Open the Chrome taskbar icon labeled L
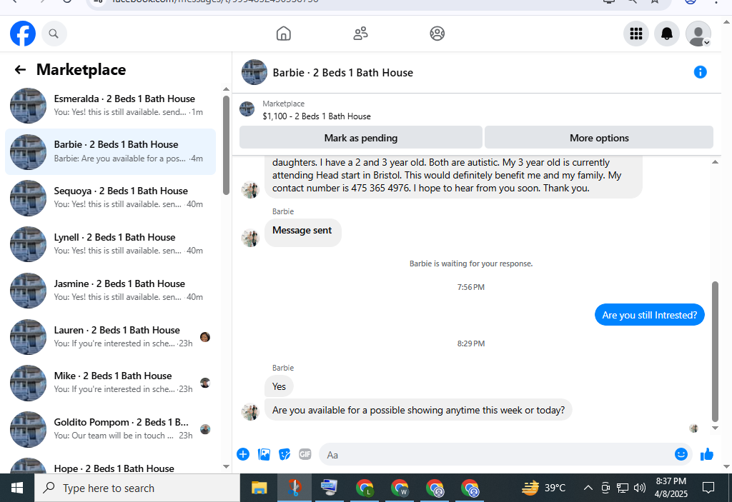The image size is (732, 502). [365, 488]
